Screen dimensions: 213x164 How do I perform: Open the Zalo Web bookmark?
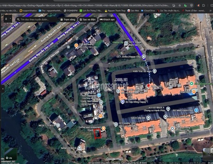click(x=133, y=10)
